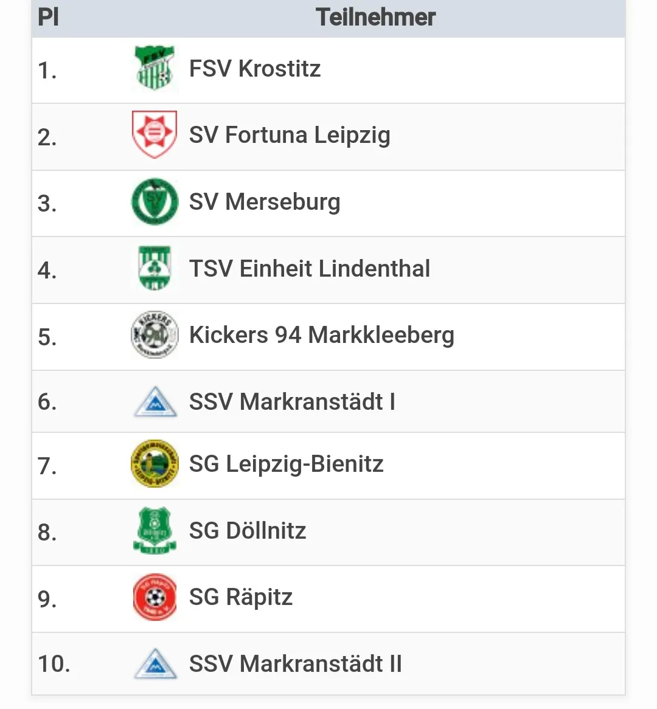Image resolution: width=657 pixels, height=709 pixels.
Task: Sort by the Teilnehmer column header
Action: point(375,17)
